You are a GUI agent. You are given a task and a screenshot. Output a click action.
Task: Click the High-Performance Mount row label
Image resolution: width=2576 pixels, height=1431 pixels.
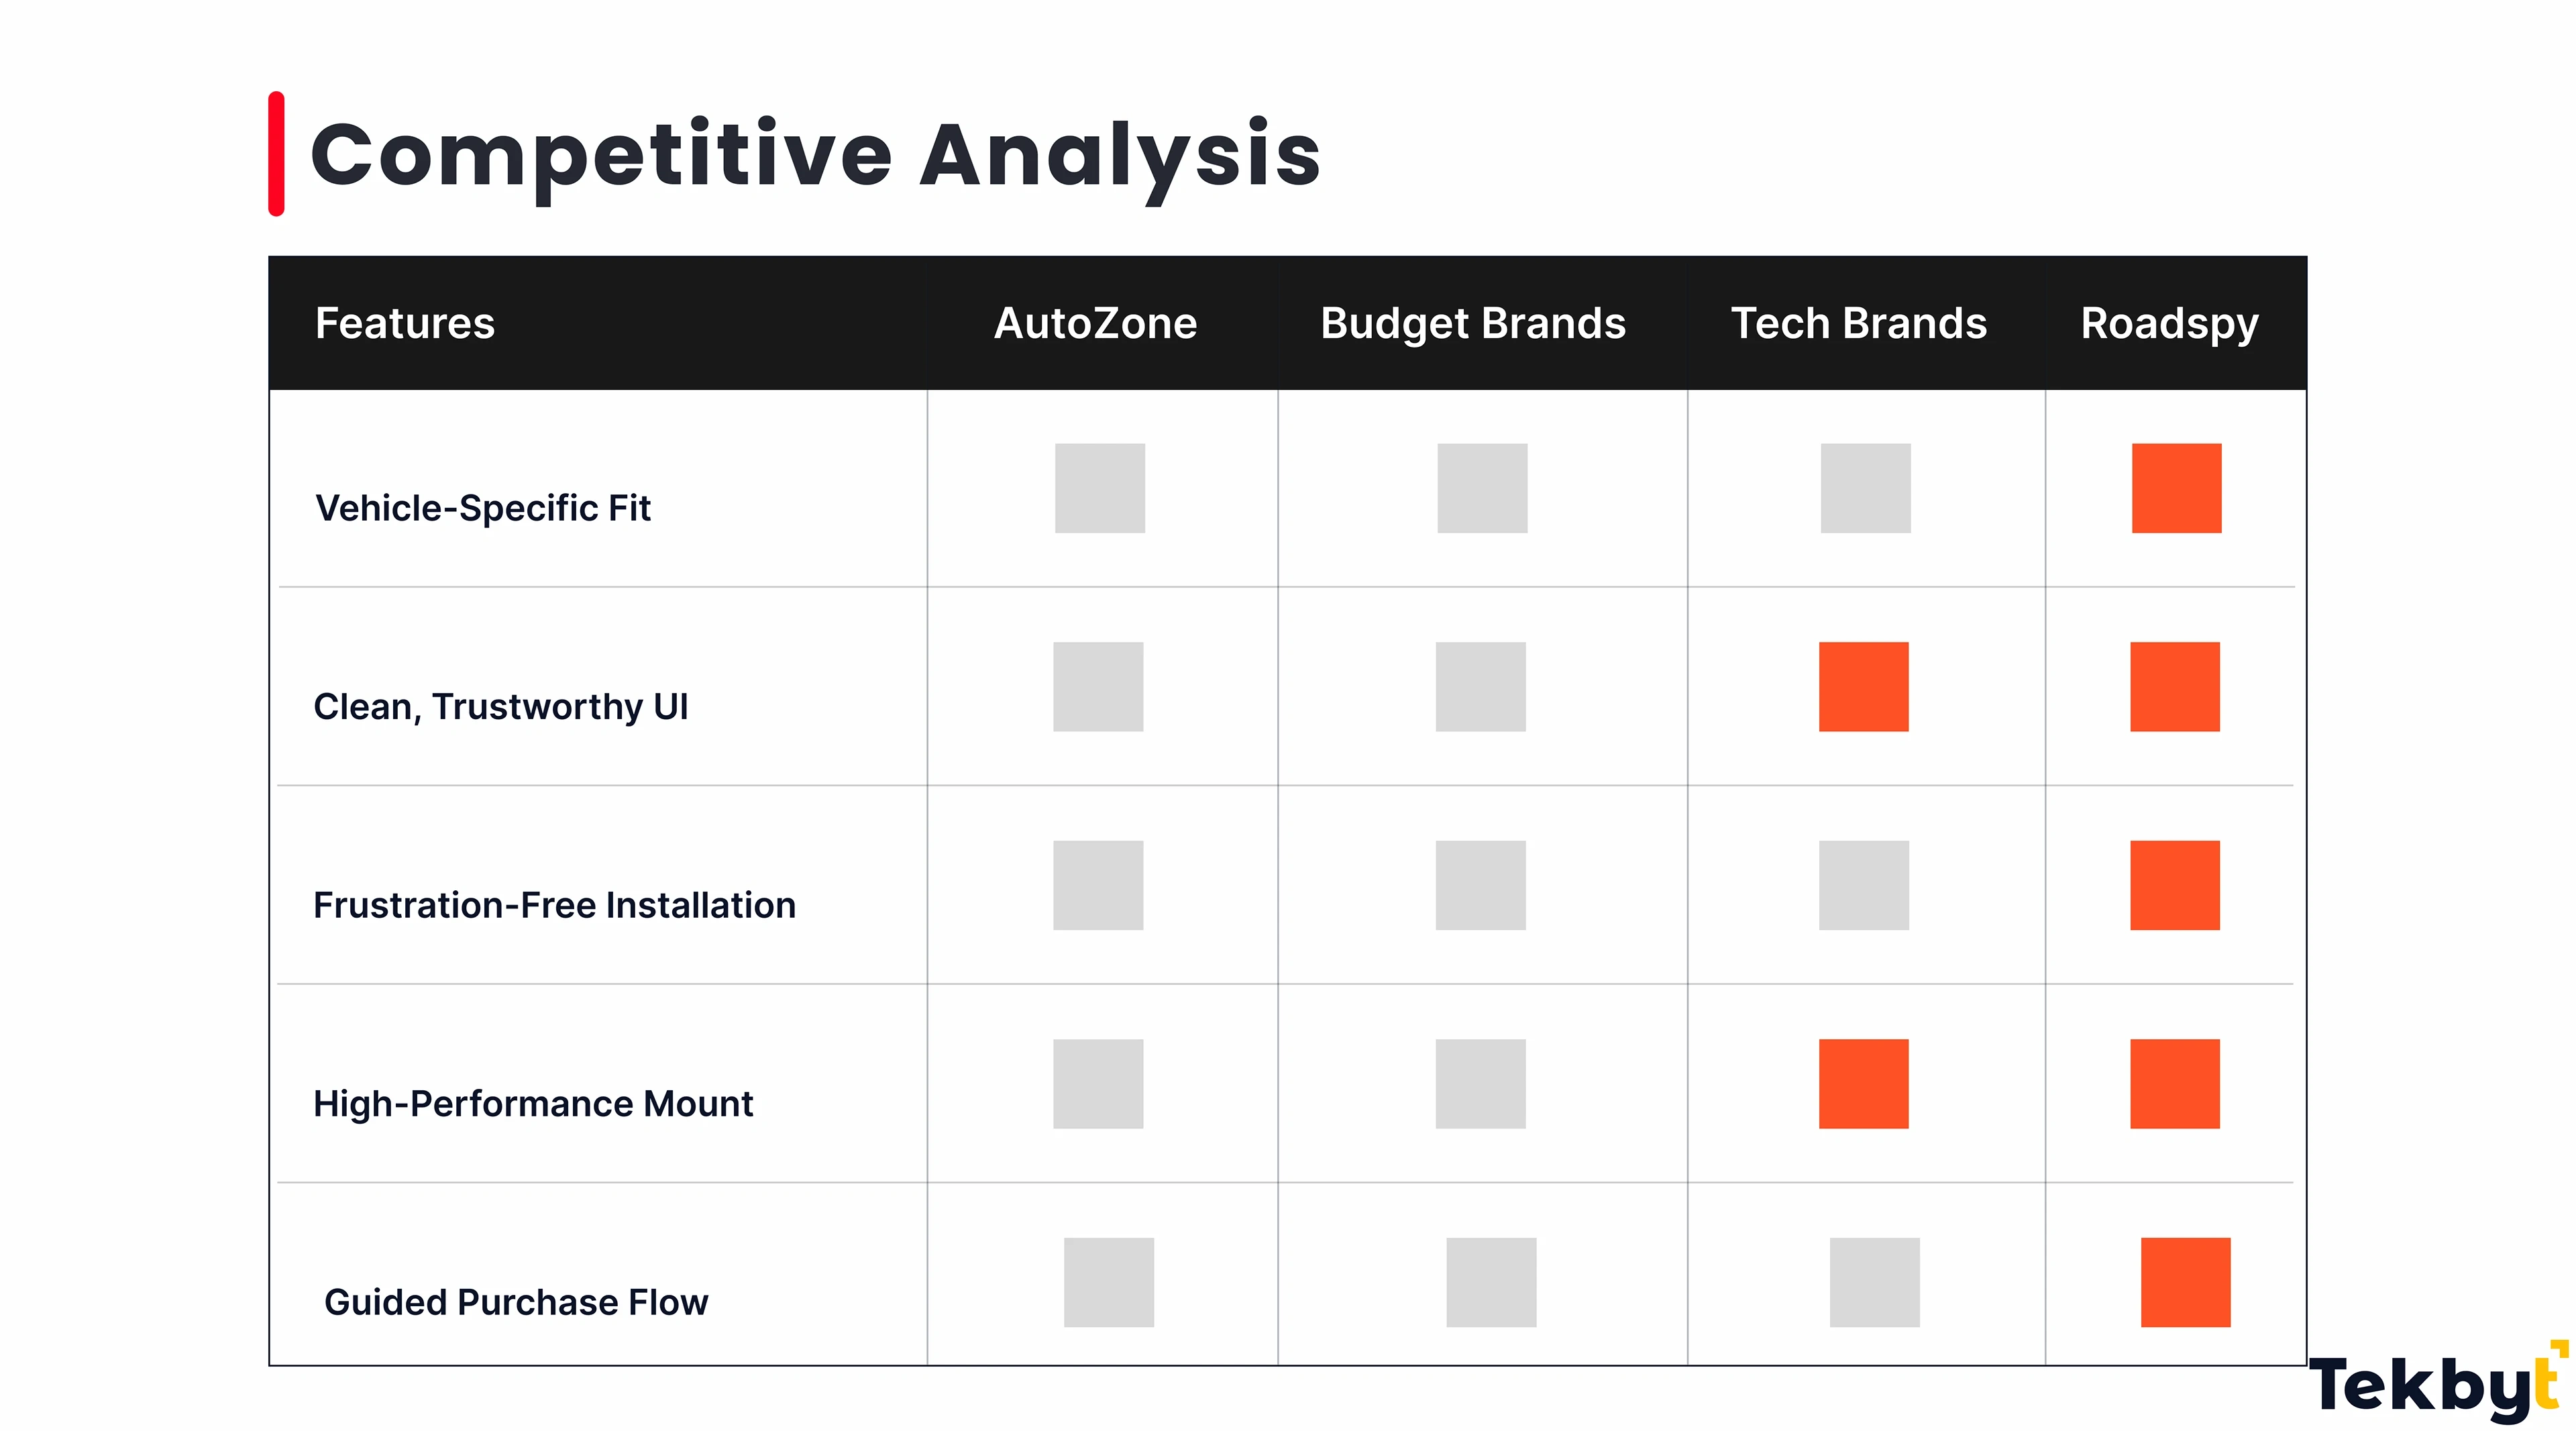(x=533, y=1104)
